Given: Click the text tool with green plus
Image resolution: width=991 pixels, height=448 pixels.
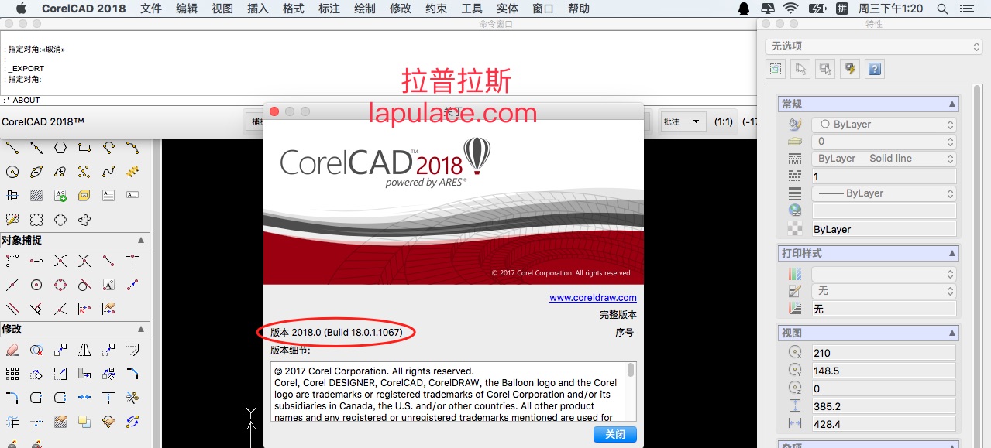Looking at the screenshot, I should coord(60,195).
